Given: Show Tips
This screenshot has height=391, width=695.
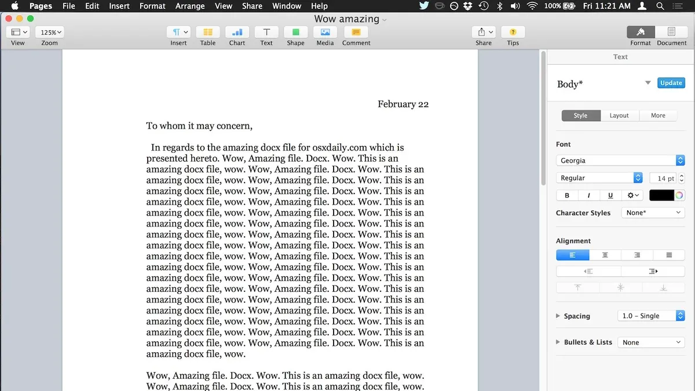Looking at the screenshot, I should (513, 32).
